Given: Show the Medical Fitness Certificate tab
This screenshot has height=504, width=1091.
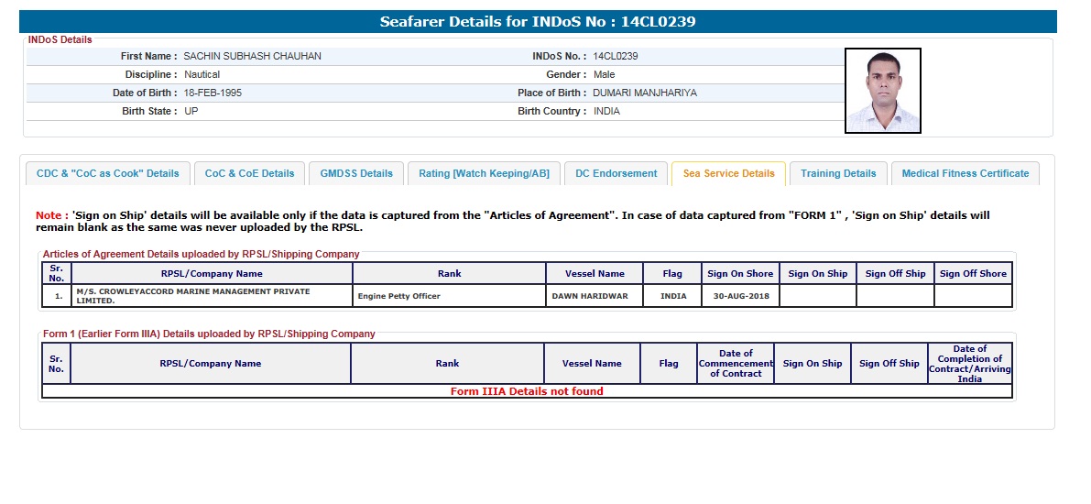Looking at the screenshot, I should [965, 173].
